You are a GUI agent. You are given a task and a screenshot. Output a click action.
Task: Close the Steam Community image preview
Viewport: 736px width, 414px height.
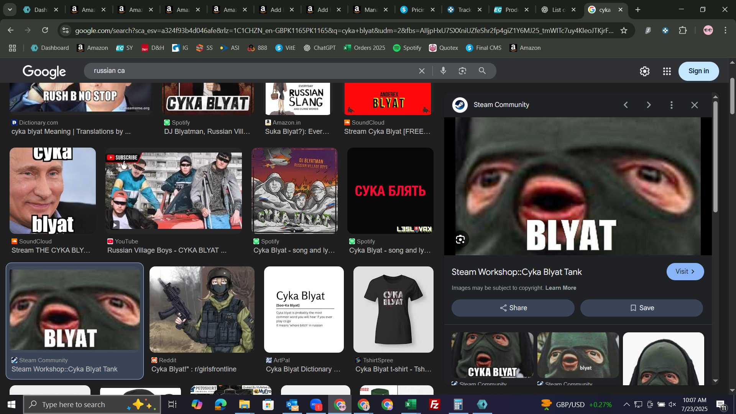pyautogui.click(x=695, y=105)
